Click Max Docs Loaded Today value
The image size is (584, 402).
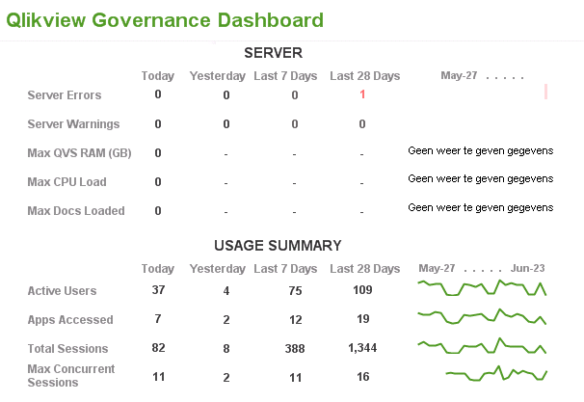pyautogui.click(x=158, y=211)
